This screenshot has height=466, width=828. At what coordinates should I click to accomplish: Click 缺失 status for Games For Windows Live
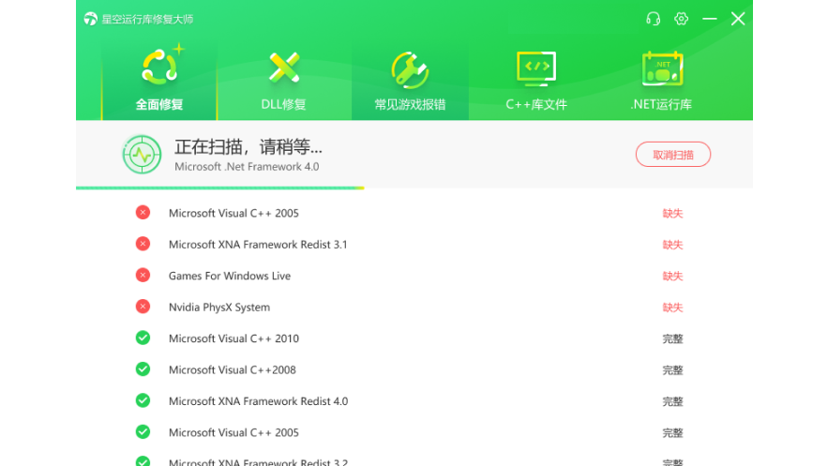pos(672,276)
